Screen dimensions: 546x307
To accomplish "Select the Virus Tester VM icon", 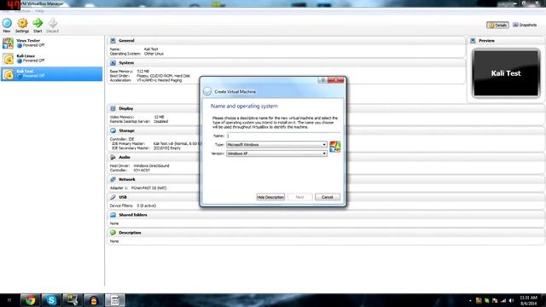I will point(8,43).
